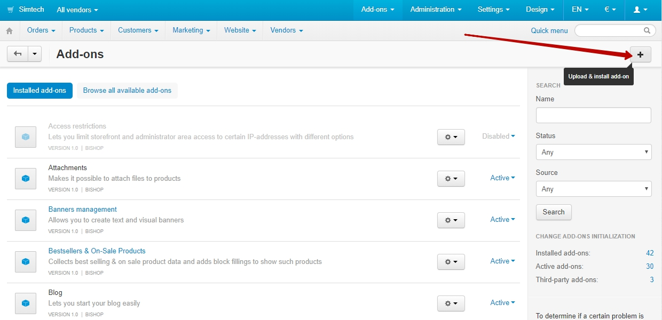Image resolution: width=662 pixels, height=320 pixels.
Task: Click Installed add-ons count 42
Action: [x=650, y=253]
